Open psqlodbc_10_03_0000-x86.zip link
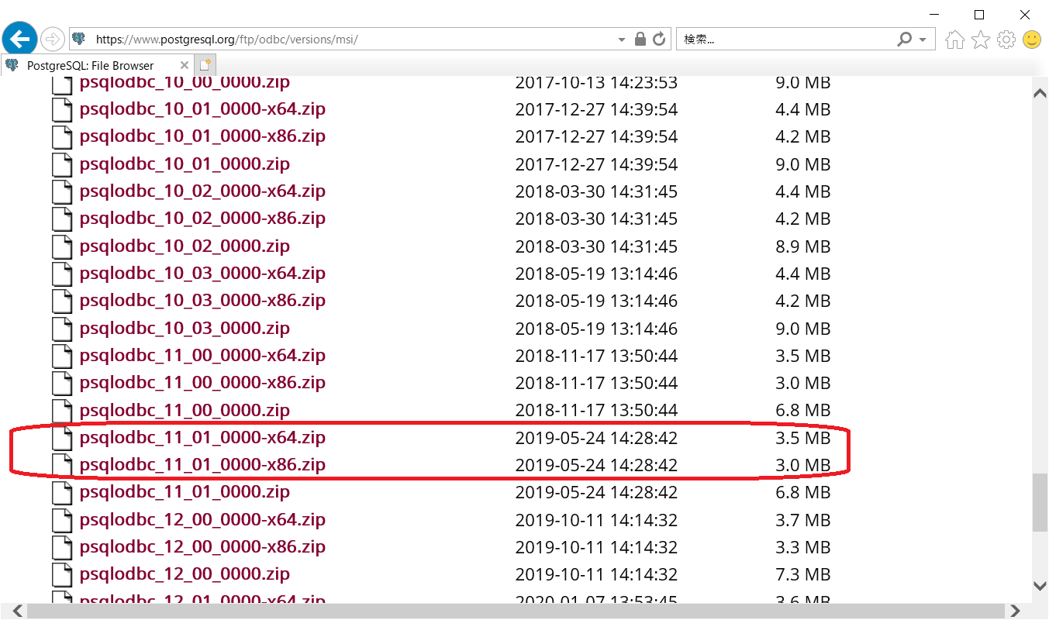 pos(202,300)
